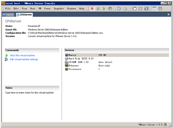173x128 pixels.
Task: Click the Auto detect value
Action: (105, 62)
